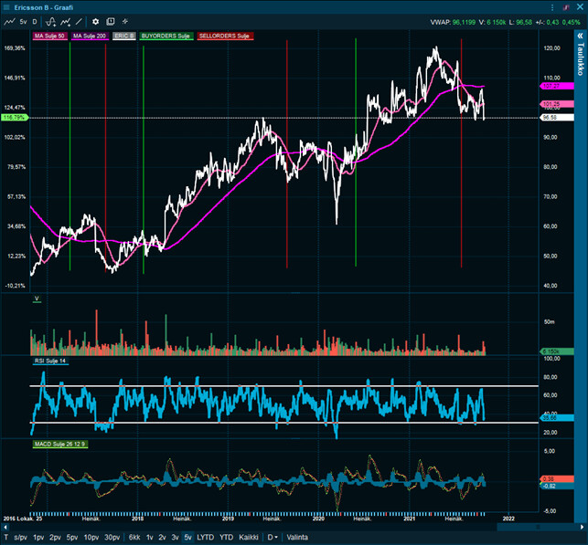Open the window menu icon beside title

point(6,7)
